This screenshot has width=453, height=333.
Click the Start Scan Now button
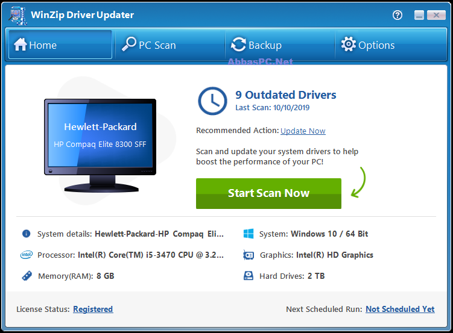(x=268, y=193)
